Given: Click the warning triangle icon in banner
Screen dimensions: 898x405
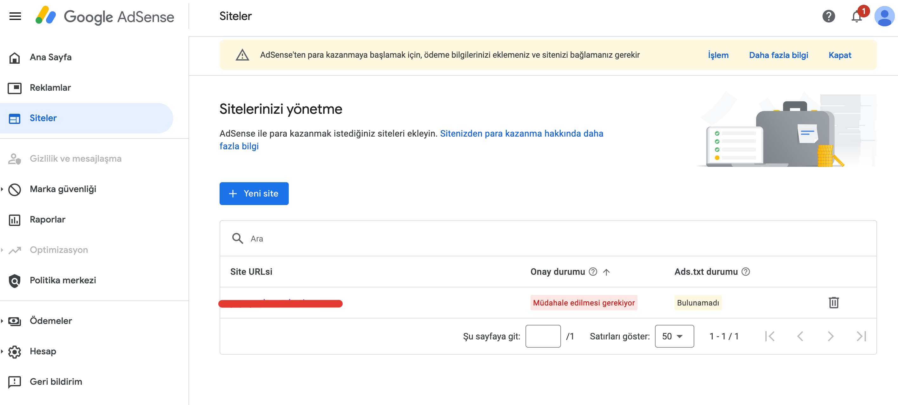Looking at the screenshot, I should coord(242,55).
